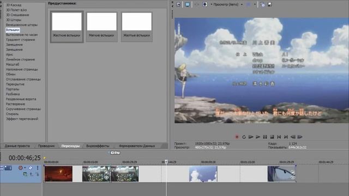Open video output effects icon in preview toolbar
The height and width of the screenshot is (196, 349).
(x=196, y=4)
